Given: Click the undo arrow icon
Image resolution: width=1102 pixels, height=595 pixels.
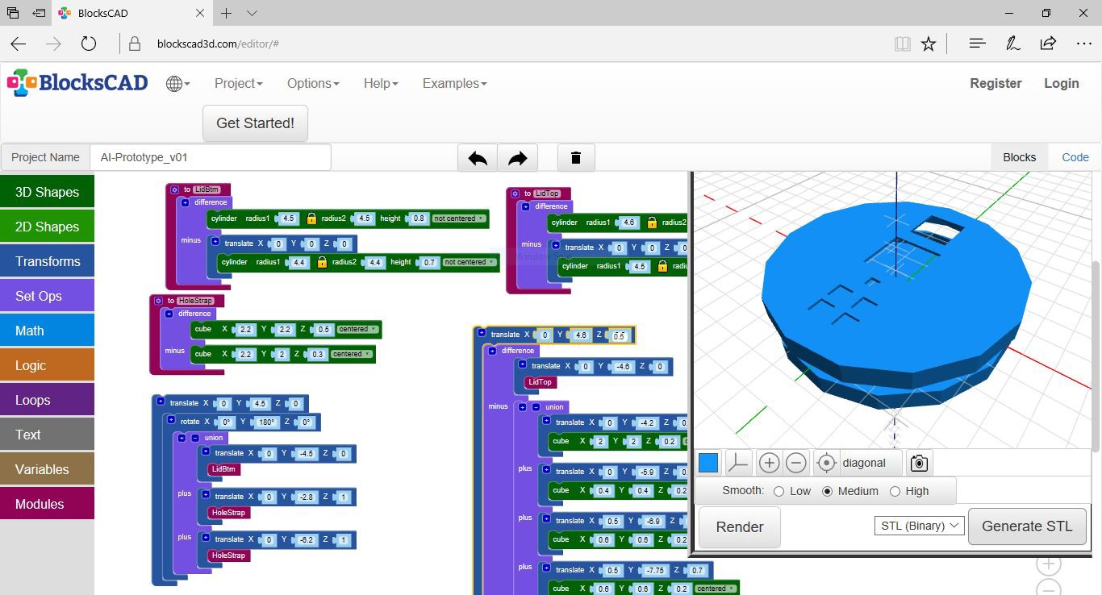Looking at the screenshot, I should point(477,157).
